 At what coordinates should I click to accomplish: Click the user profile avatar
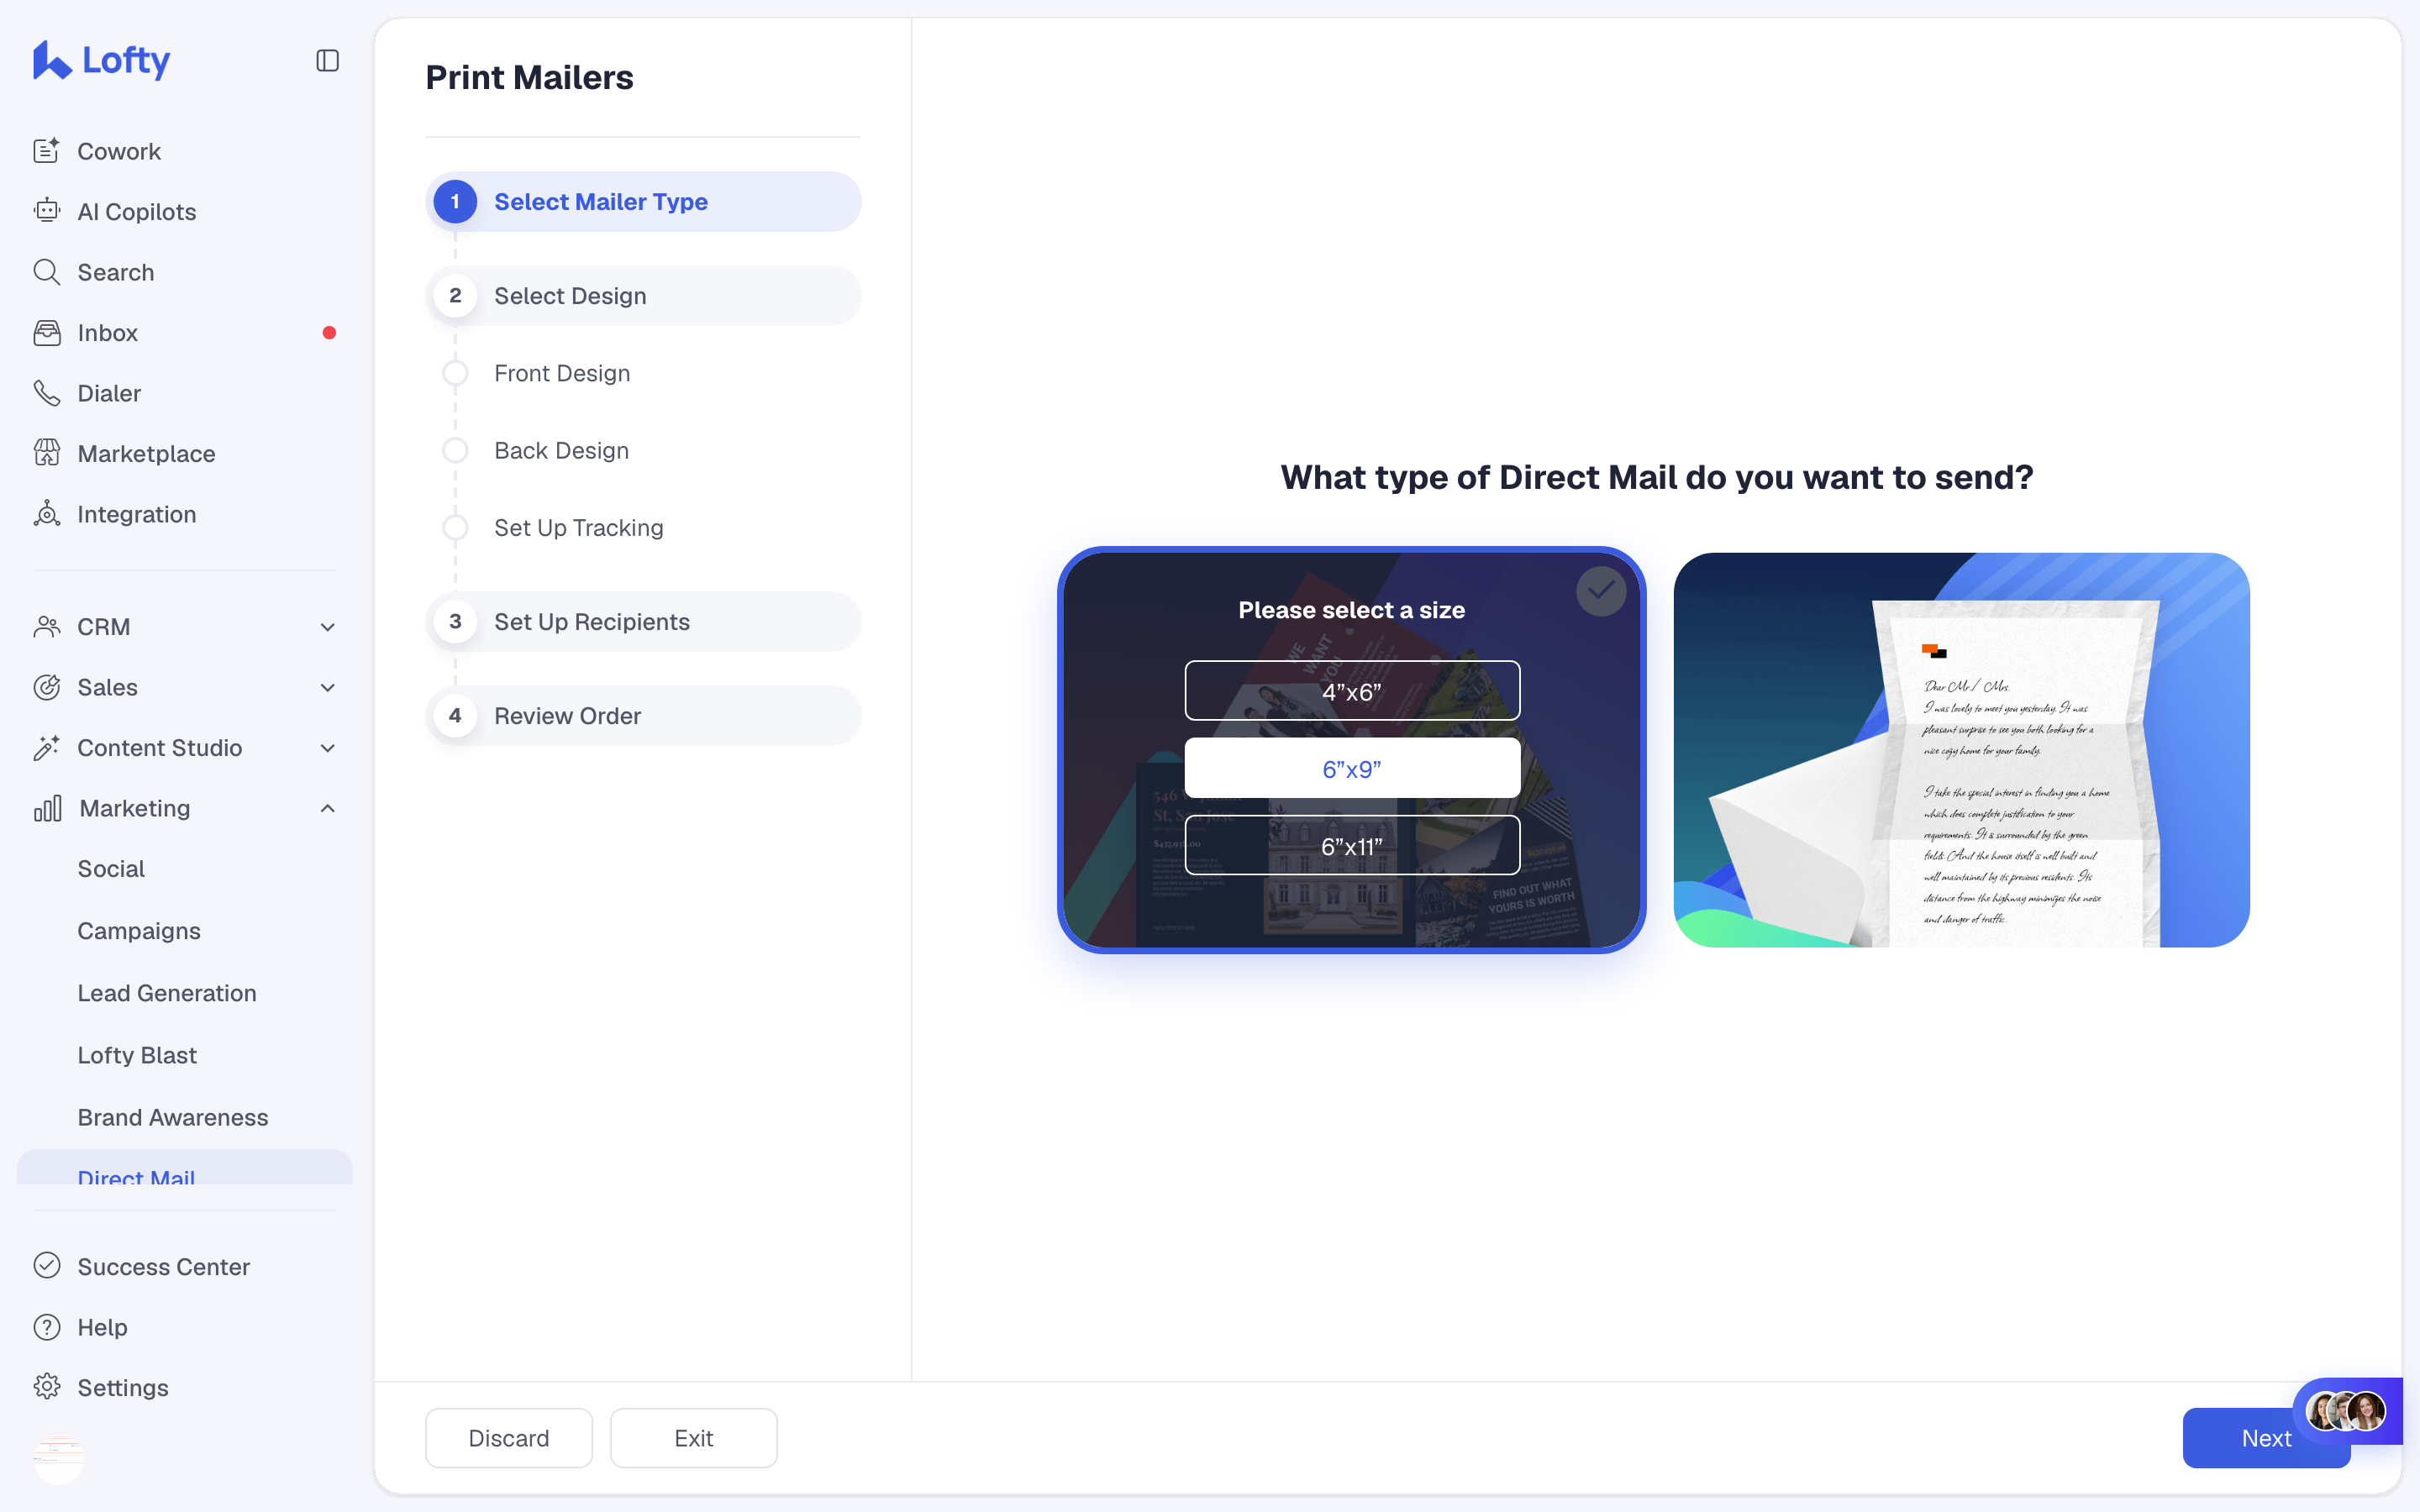click(59, 1459)
